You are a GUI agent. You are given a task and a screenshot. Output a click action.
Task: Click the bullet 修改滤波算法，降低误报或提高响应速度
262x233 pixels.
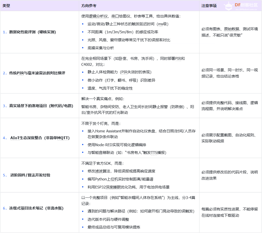coord(121,171)
